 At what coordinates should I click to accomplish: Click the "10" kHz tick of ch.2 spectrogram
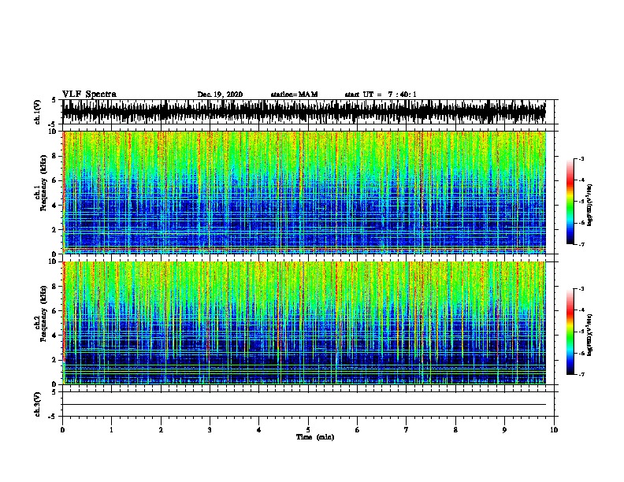pos(54,261)
